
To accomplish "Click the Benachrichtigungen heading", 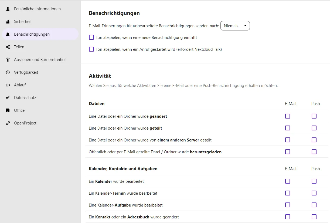I will [114, 13].
